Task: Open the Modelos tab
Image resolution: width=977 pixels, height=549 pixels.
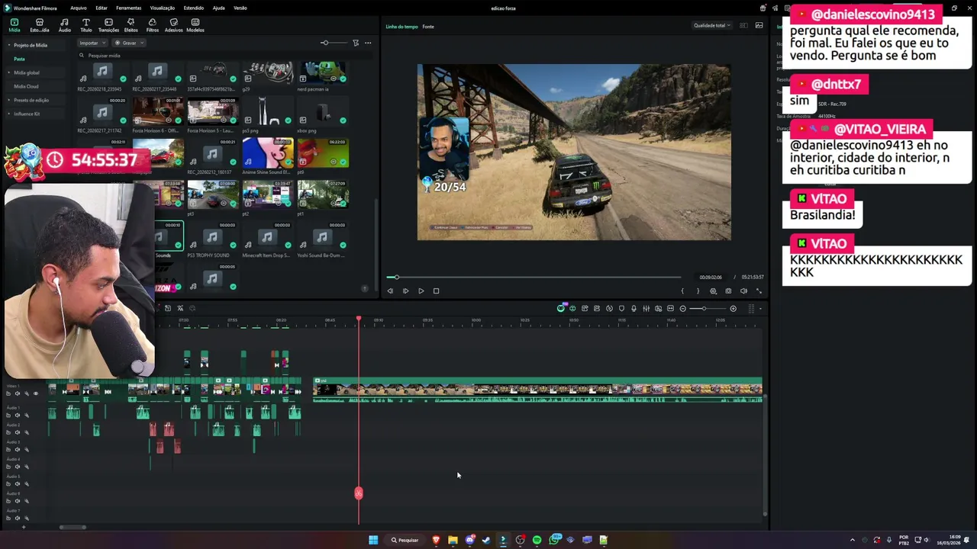Action: click(195, 25)
